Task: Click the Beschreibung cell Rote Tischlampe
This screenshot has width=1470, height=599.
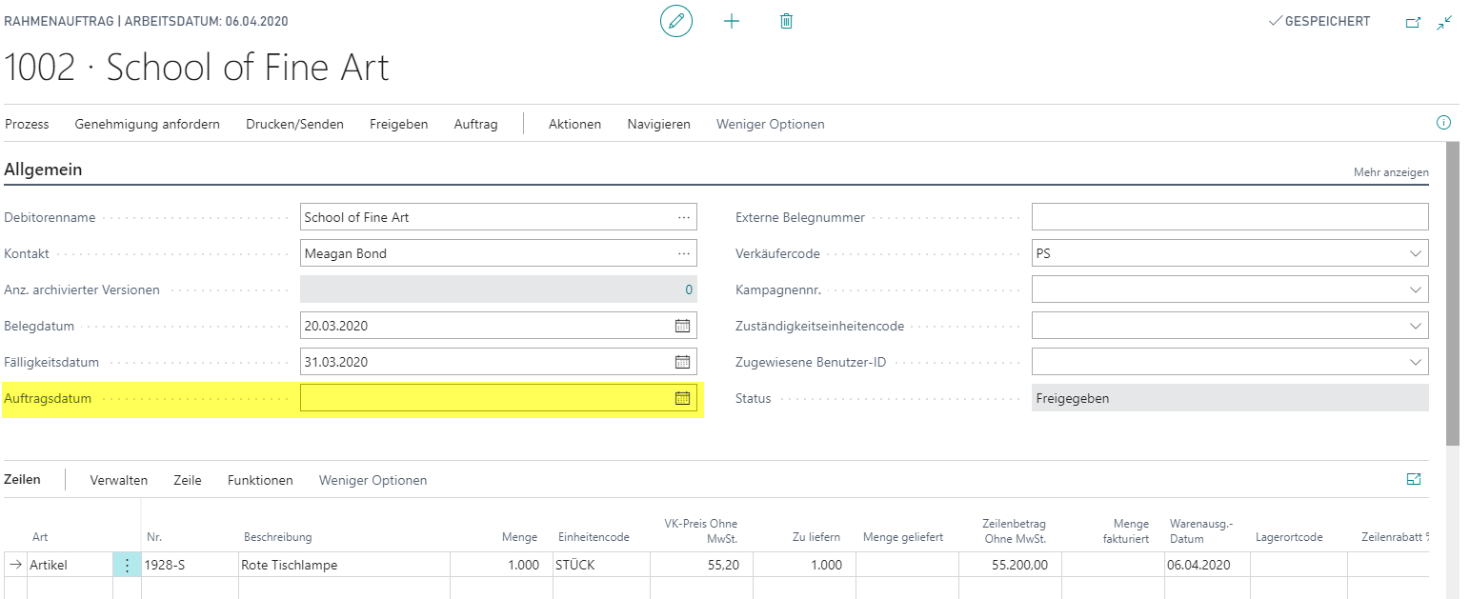Action: coord(344,565)
